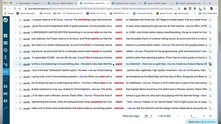Open Keywords icon in sidebar
The image size is (221, 124).
[x=6, y=101]
